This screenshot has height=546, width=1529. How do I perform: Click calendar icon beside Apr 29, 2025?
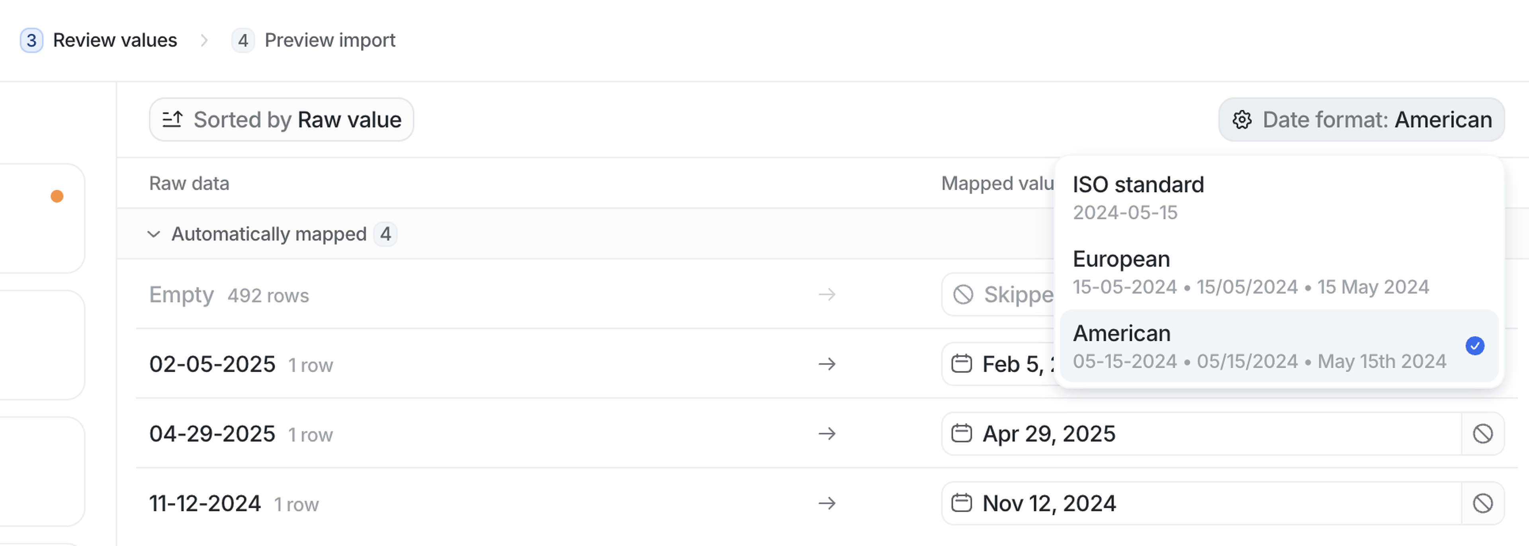[x=962, y=433]
